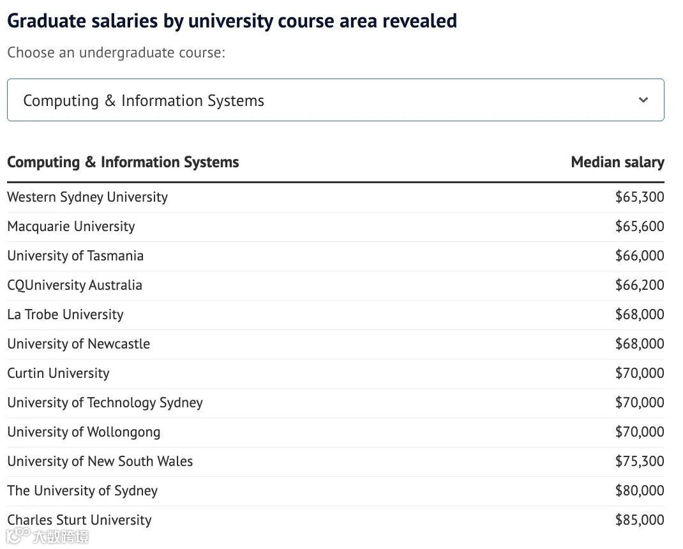The image size is (683, 549).
Task: Click the "Graduate salaries by university" page heading
Action: [x=232, y=20]
